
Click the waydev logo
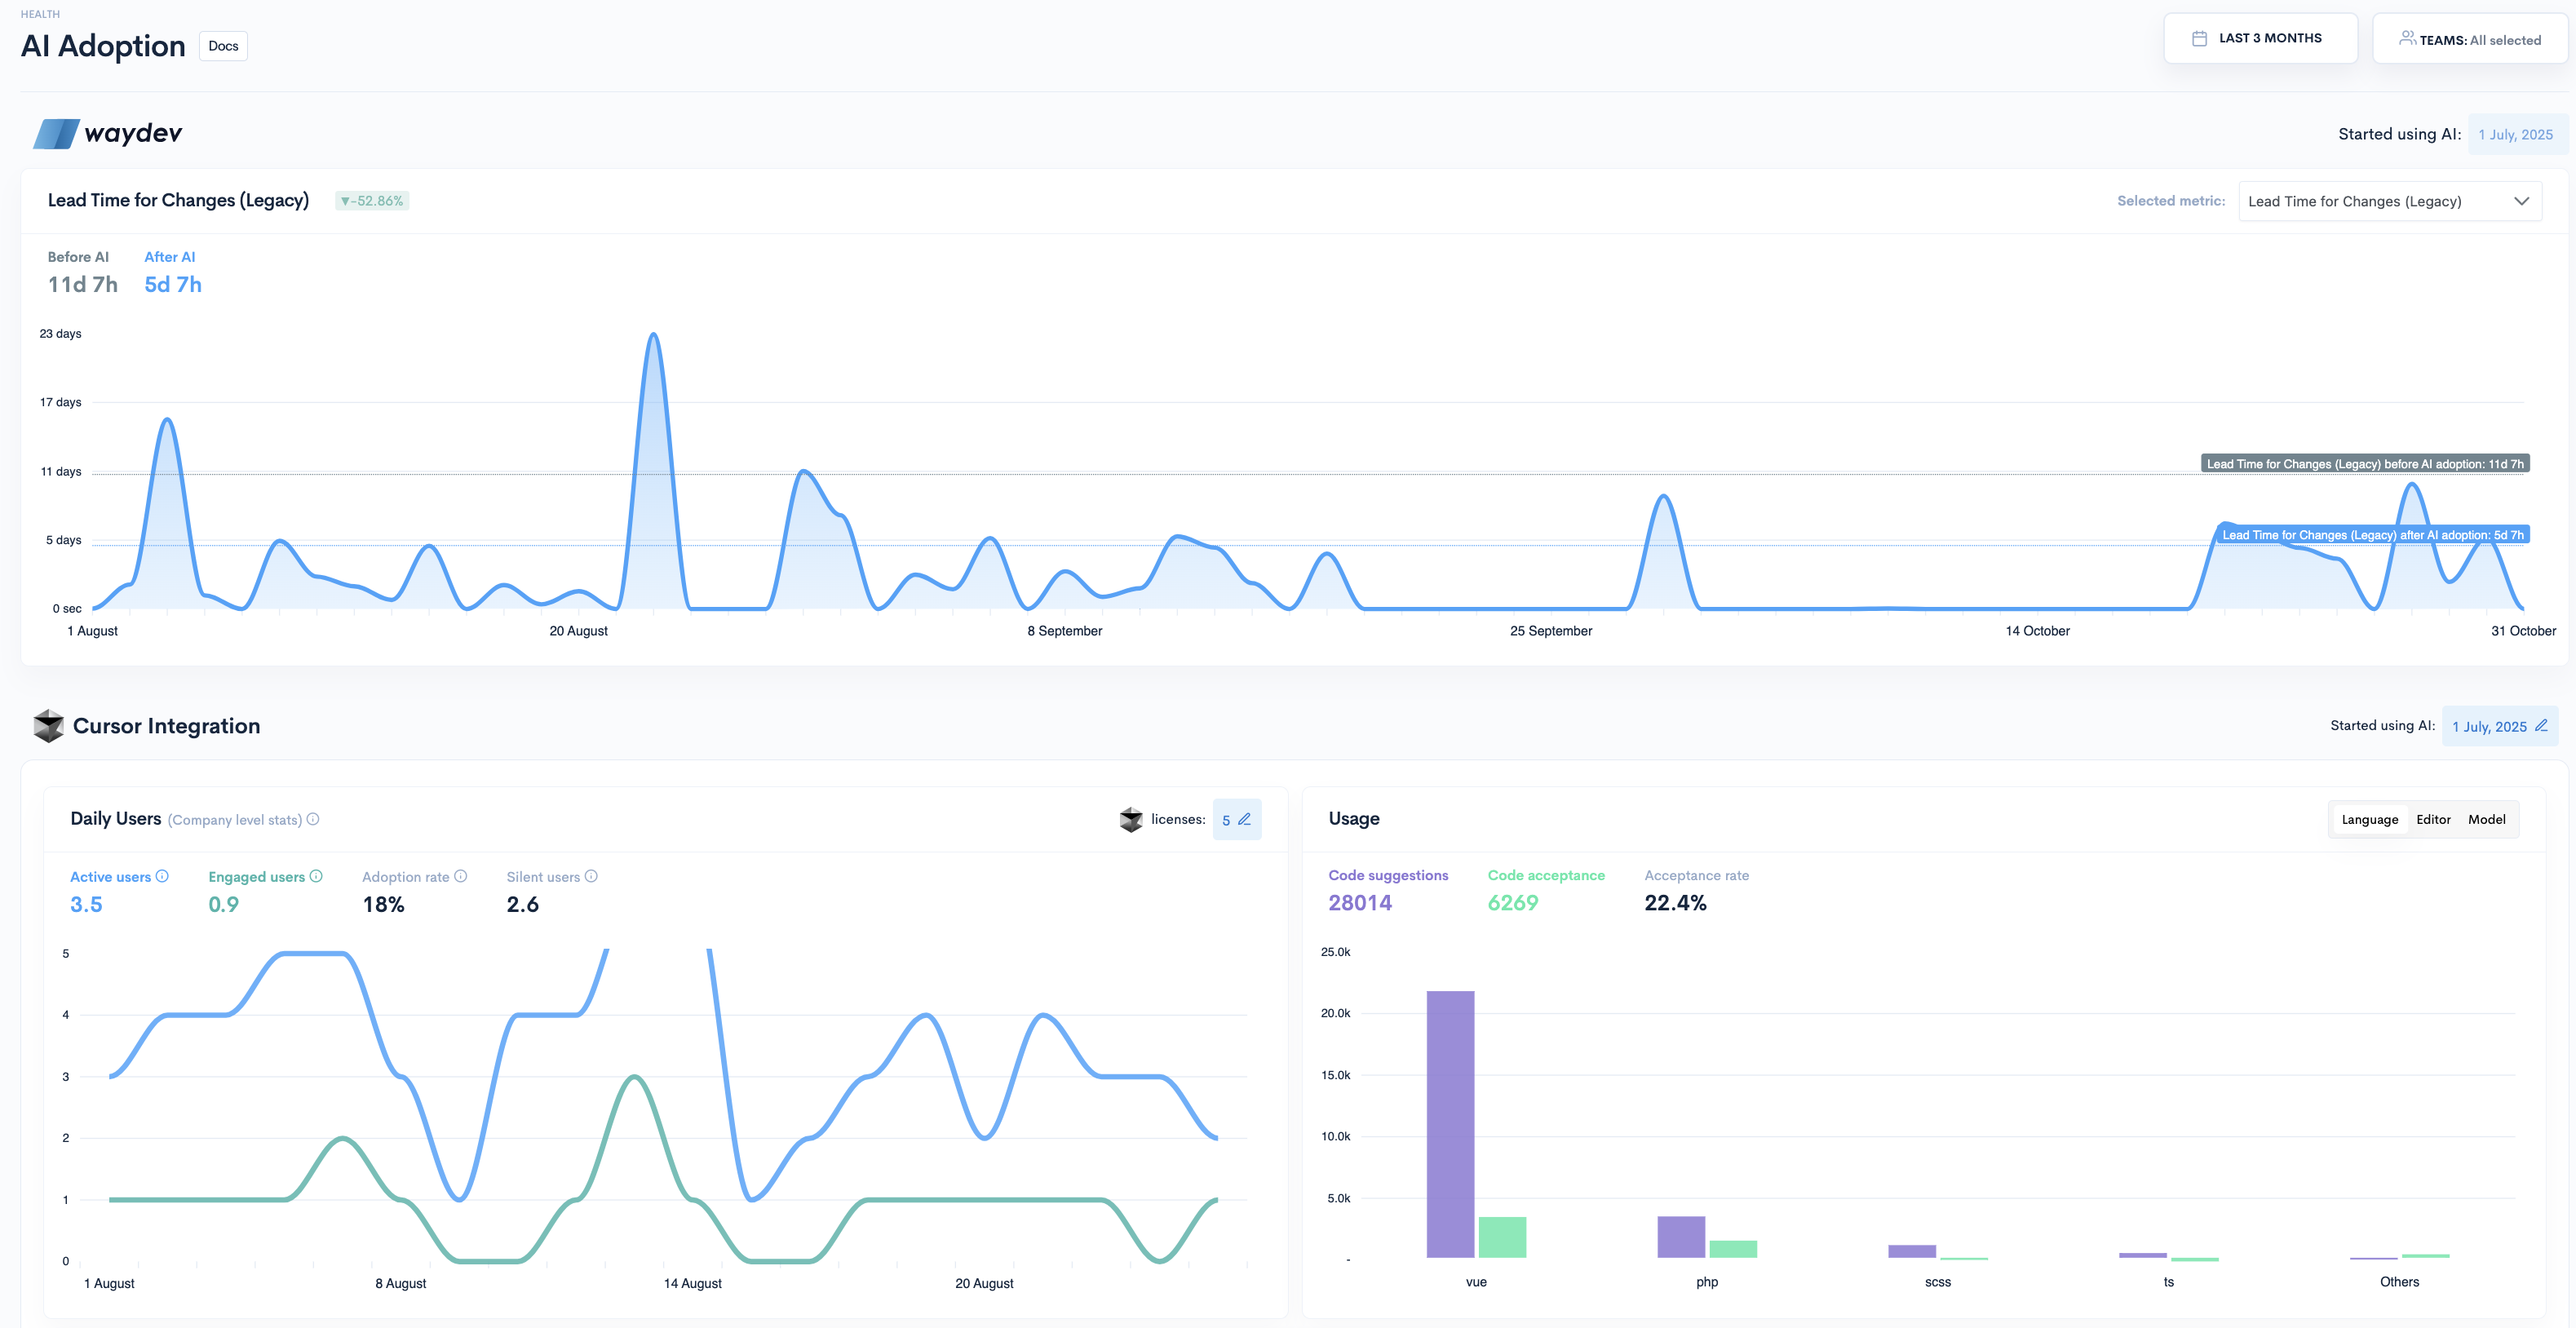[108, 133]
